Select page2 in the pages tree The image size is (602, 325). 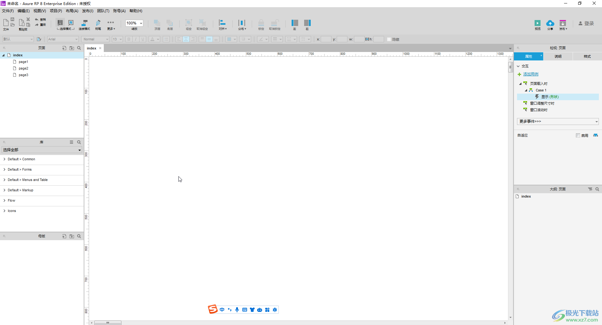[x=23, y=69]
